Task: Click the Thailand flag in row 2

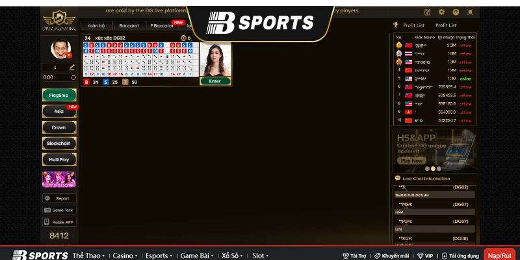Action: coord(408,54)
